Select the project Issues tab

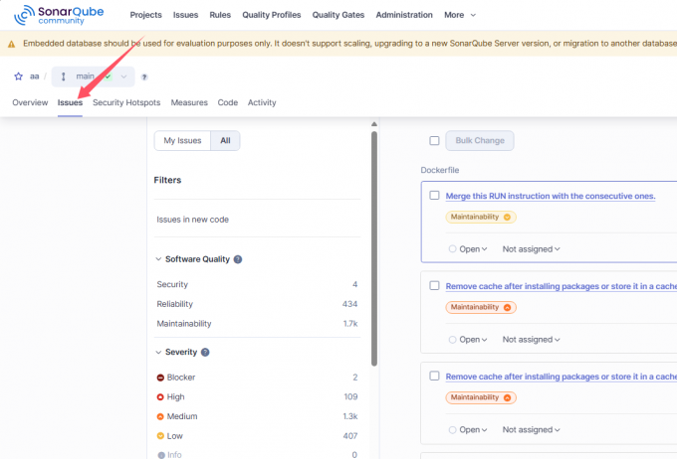click(70, 102)
